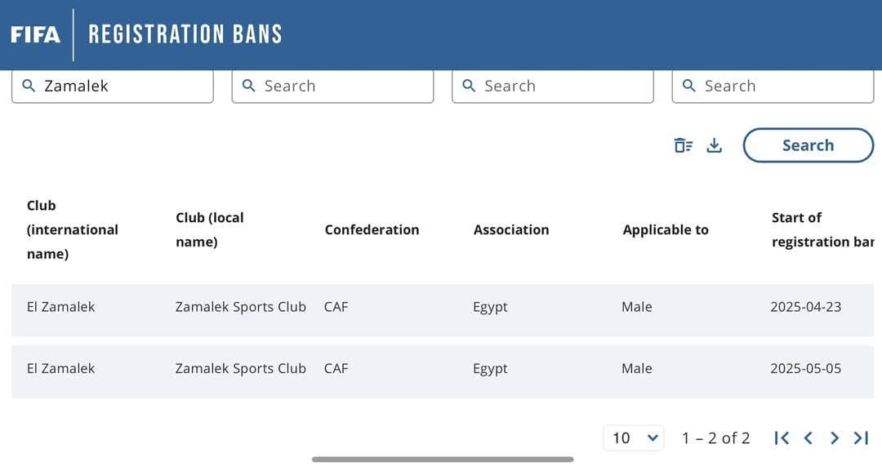
Task: Focus the second Search filter field
Action: pyautogui.click(x=343, y=86)
